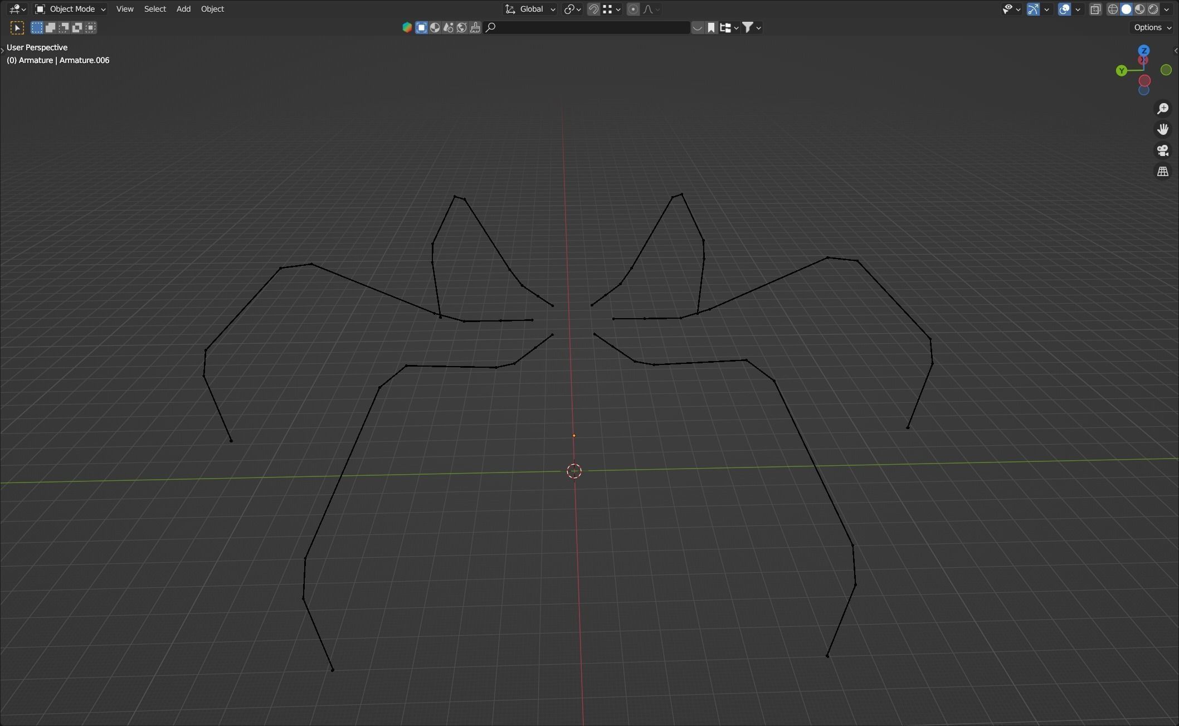
Task: Click the pan view hand icon
Action: 1163,129
